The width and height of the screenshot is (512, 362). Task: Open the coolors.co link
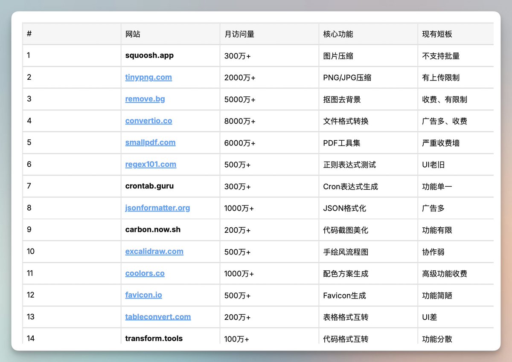[x=145, y=273]
